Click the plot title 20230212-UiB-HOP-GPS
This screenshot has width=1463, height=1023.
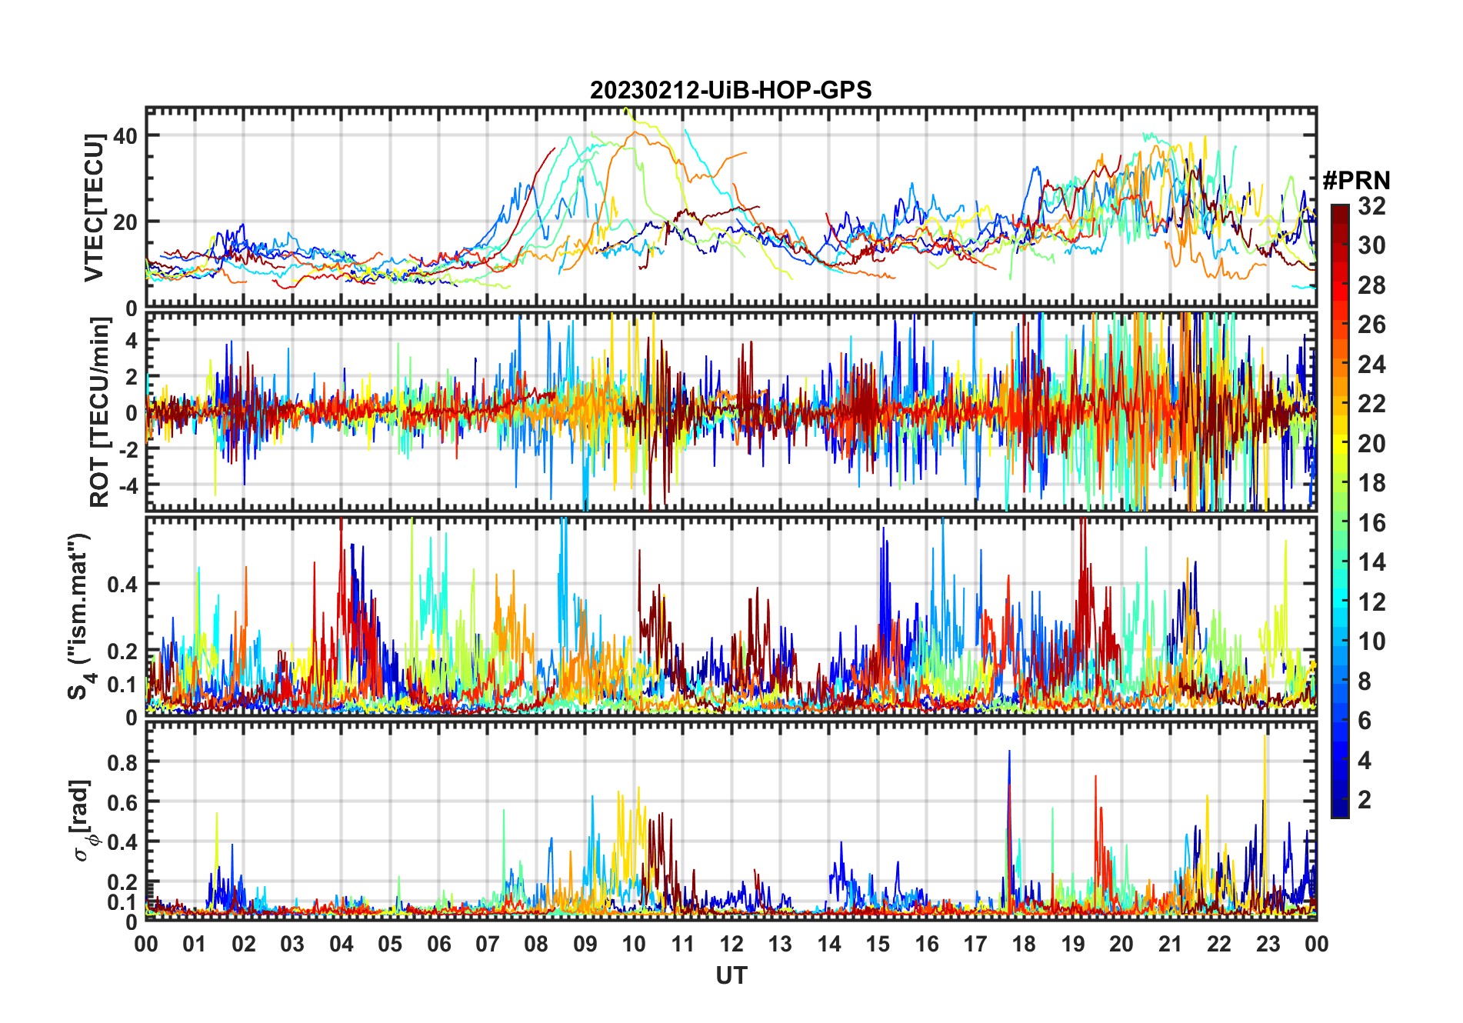pyautogui.click(x=731, y=90)
